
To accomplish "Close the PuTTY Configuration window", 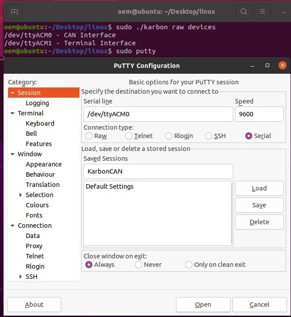I will tap(283, 65).
